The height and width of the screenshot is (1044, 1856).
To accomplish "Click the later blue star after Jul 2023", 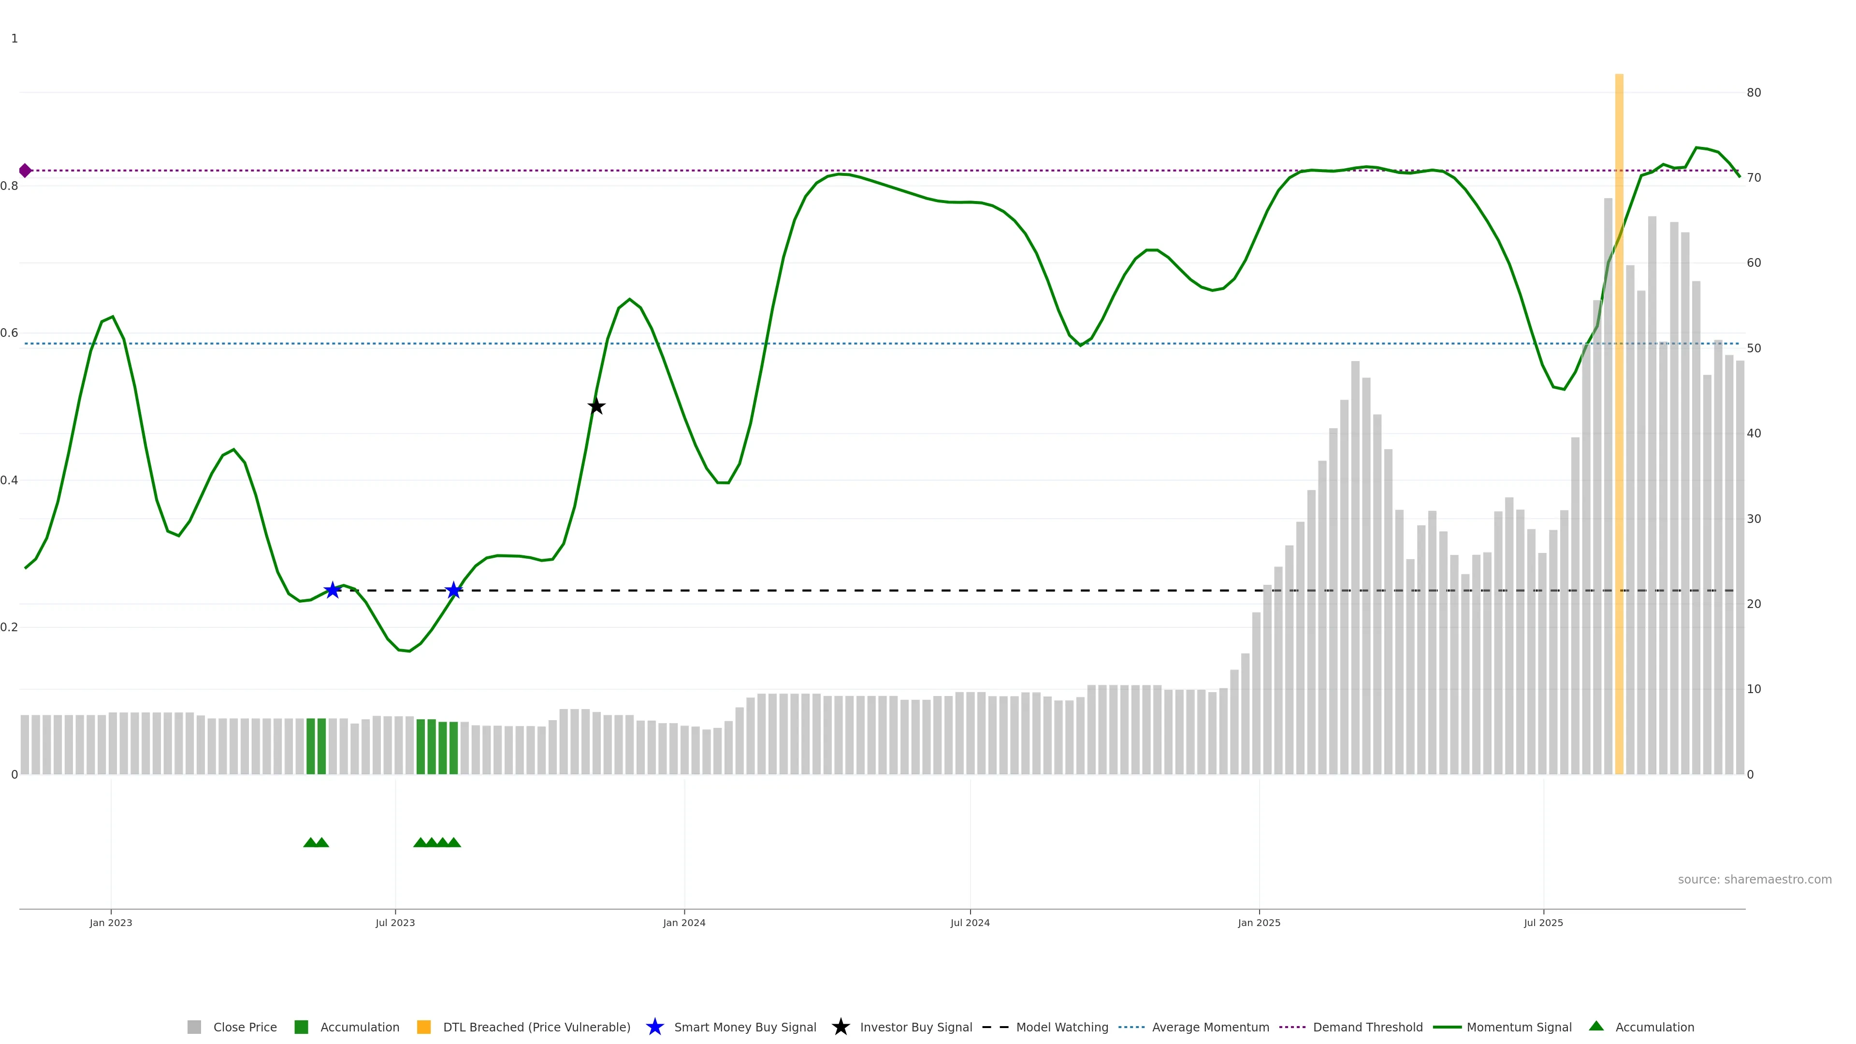I will click(453, 591).
